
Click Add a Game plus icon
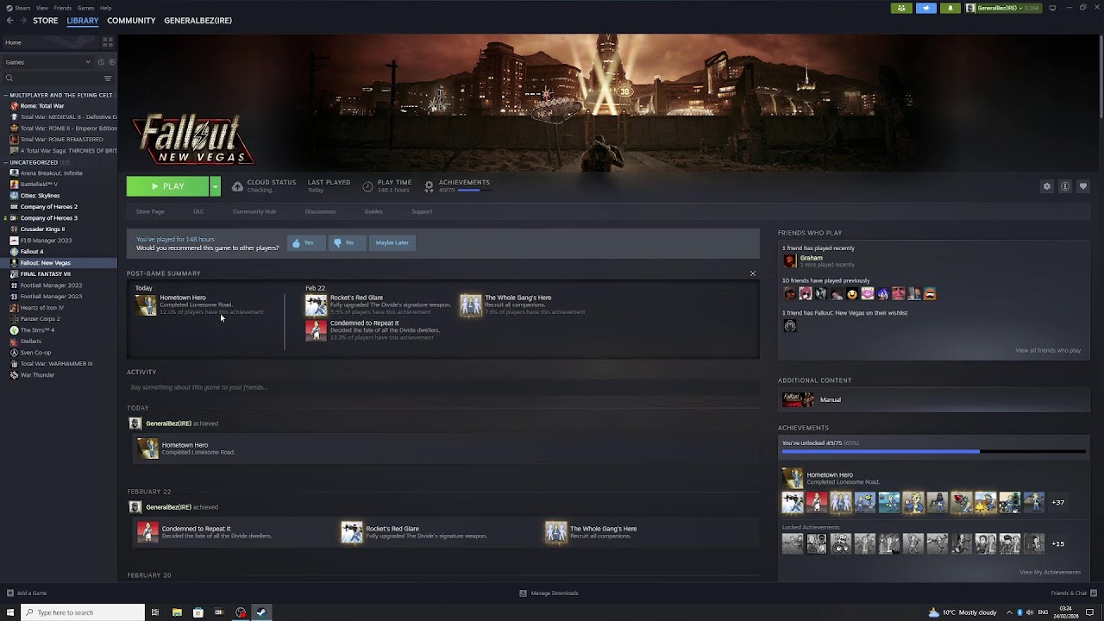(x=10, y=593)
